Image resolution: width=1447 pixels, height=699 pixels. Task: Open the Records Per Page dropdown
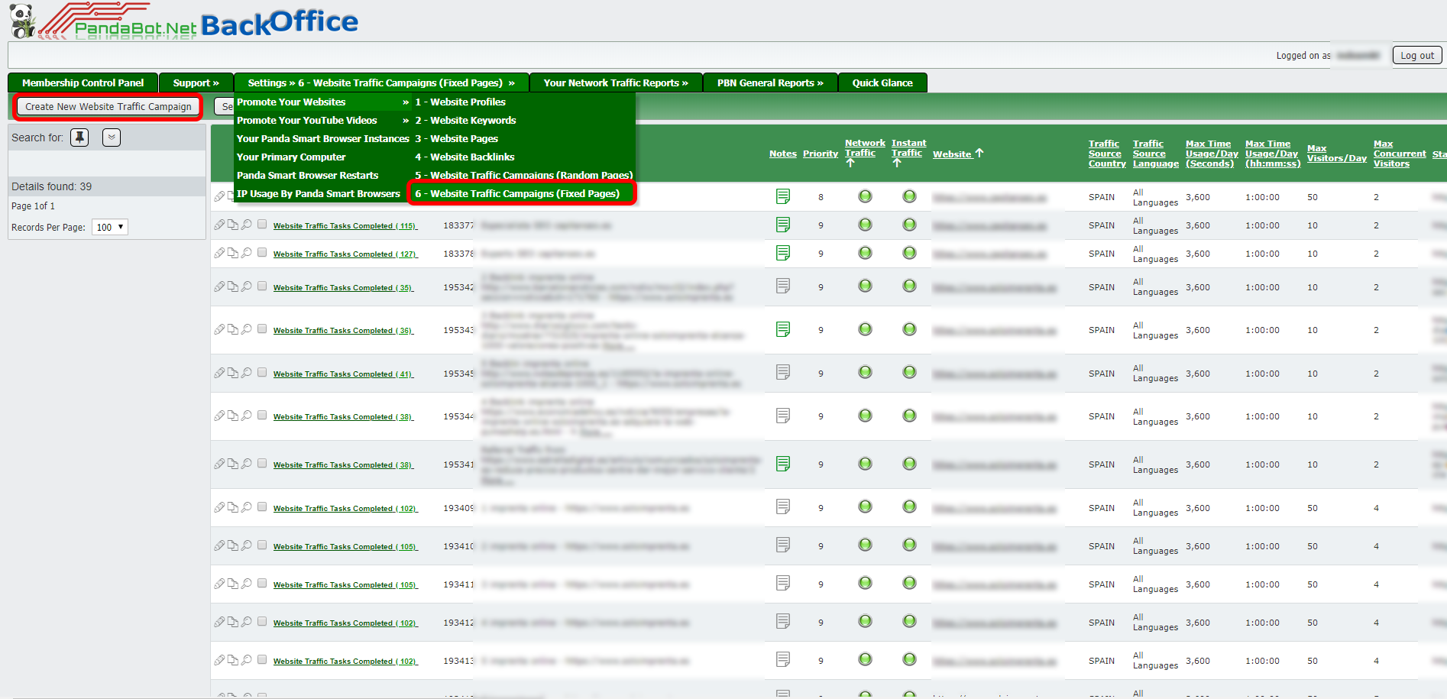click(x=110, y=227)
